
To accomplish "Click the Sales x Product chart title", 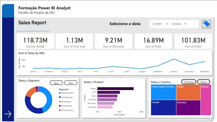I will coord(94,82).
